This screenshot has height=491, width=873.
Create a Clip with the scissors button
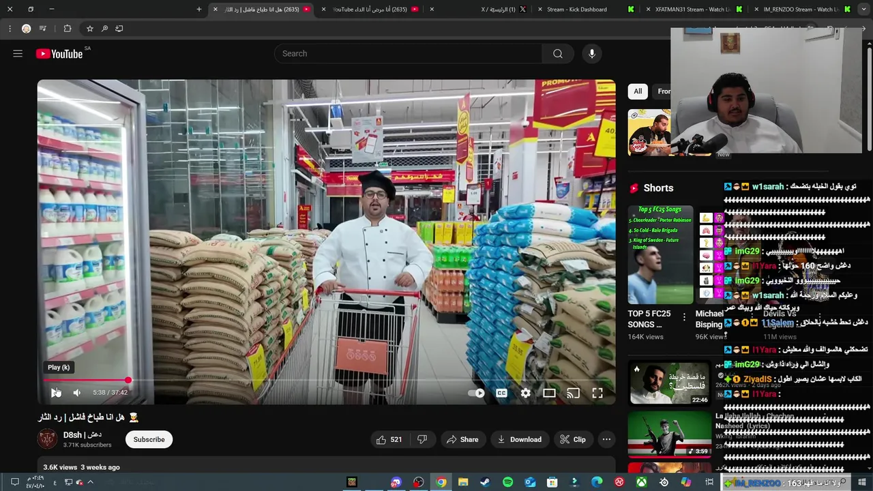click(x=573, y=440)
